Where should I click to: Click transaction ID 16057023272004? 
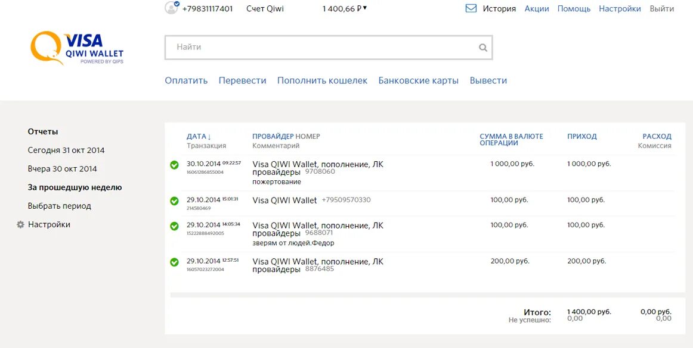(x=205, y=269)
